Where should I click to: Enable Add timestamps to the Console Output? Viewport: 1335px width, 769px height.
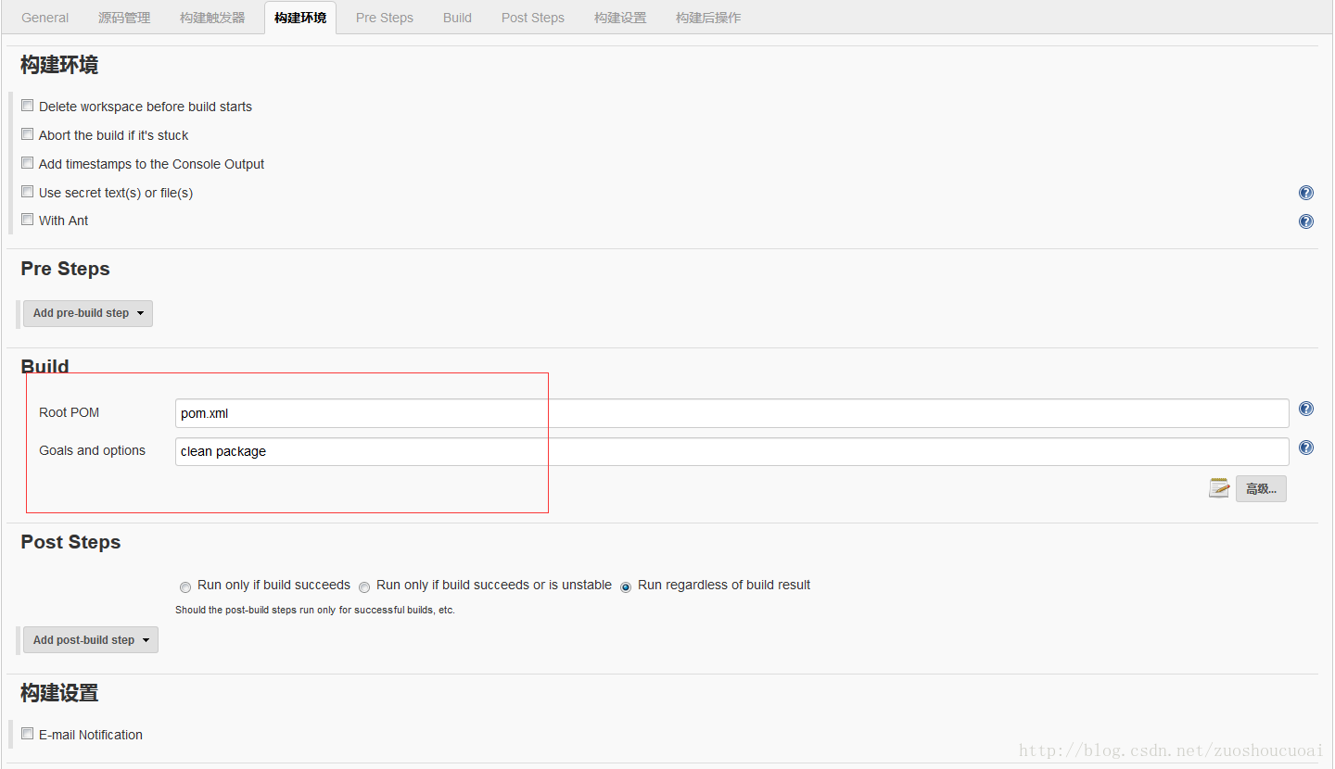click(x=28, y=163)
